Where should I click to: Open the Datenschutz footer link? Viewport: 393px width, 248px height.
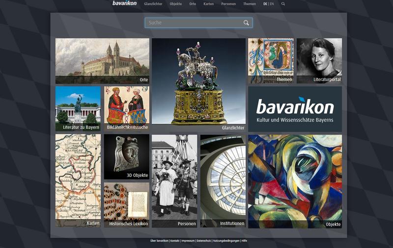coord(204,241)
